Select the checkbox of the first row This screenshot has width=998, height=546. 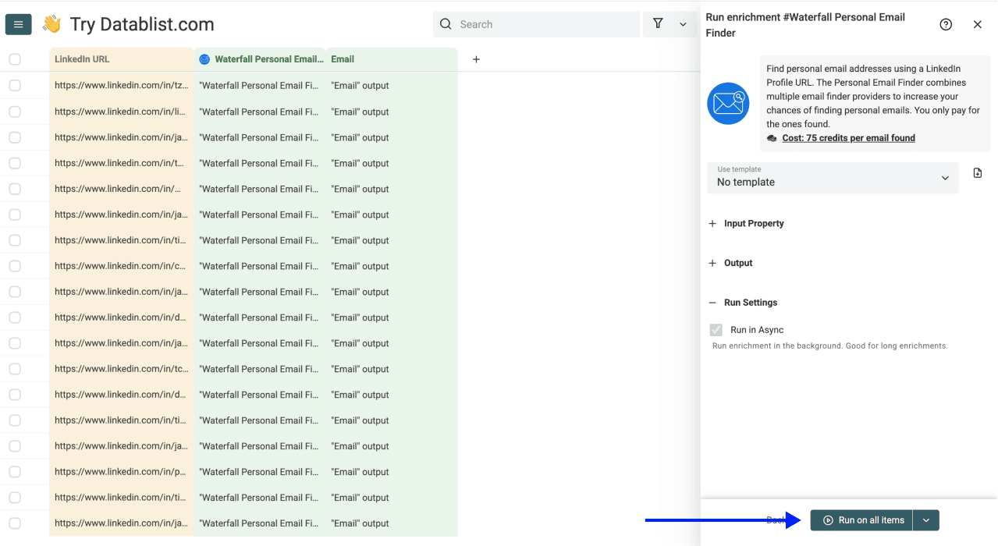[14, 85]
